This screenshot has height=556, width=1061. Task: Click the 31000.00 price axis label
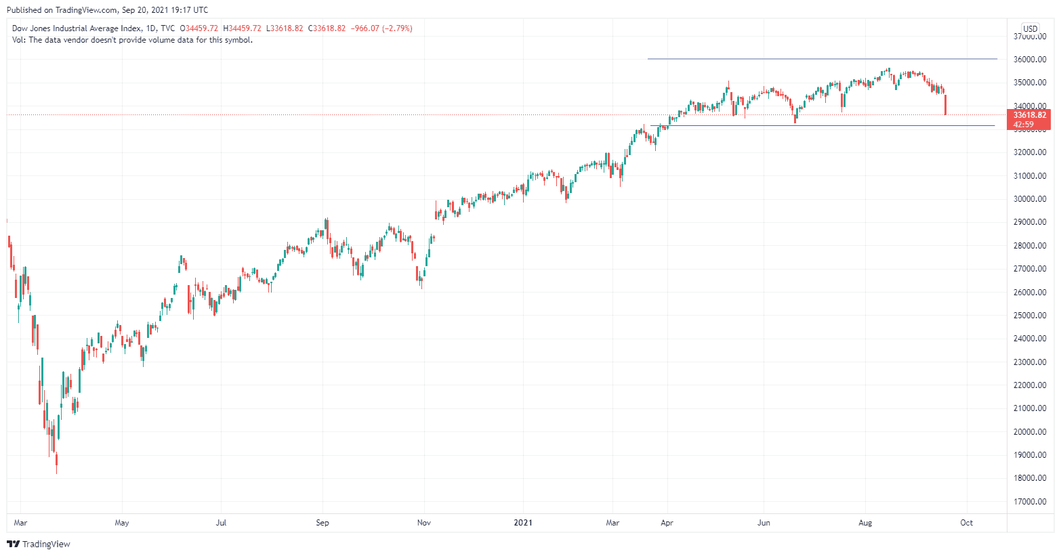1030,176
